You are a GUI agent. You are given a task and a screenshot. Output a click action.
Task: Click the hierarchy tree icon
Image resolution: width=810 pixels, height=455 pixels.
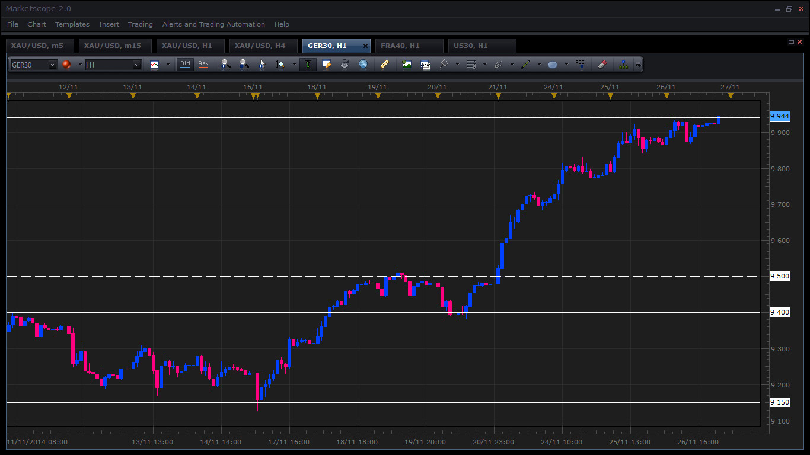(623, 65)
